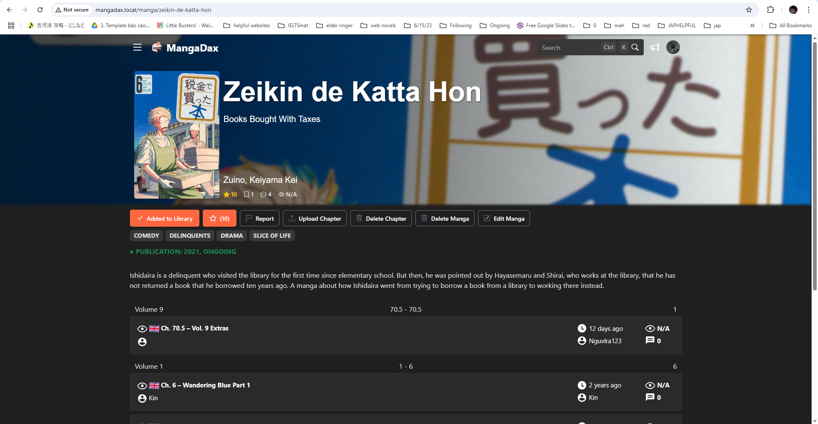Open the Kin scanlation group under Ch. 6

[x=153, y=398]
